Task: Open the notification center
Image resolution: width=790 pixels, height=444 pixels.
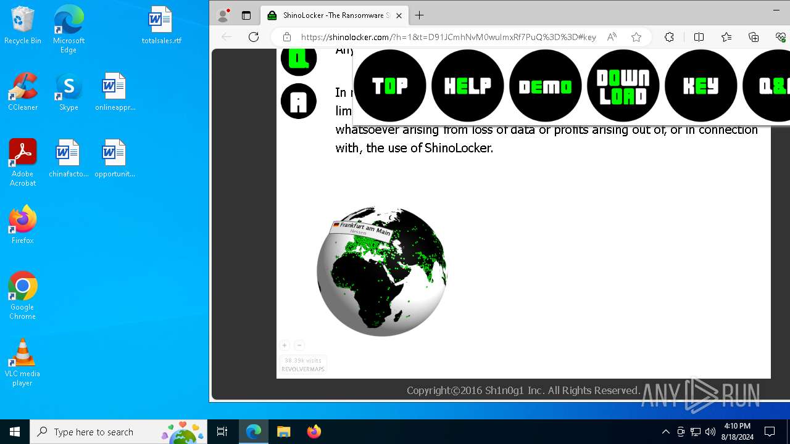Action: pos(770,432)
